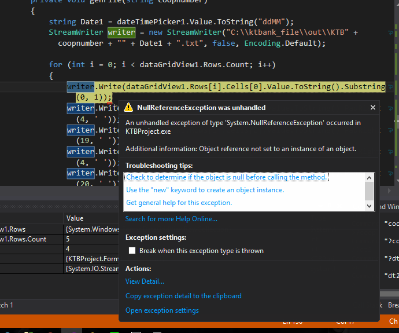Open the 'Use the "new" keyword' tip
The width and height of the screenshot is (399, 333).
[205, 190]
